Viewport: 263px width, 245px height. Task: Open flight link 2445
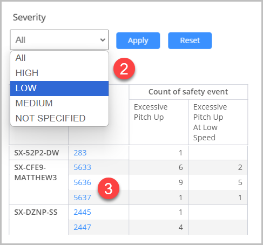[x=82, y=212]
